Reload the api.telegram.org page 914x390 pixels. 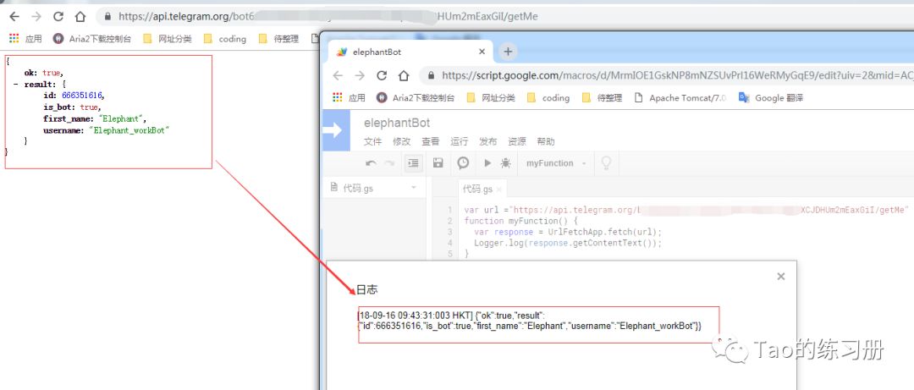click(58, 17)
